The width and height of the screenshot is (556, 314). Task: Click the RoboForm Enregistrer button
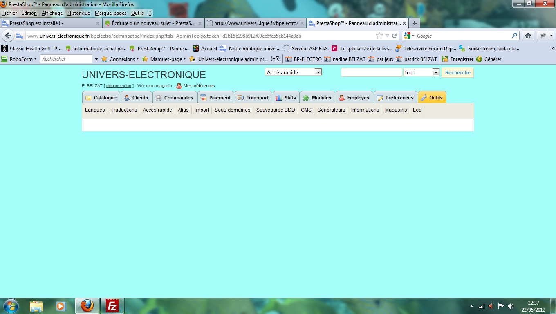(x=457, y=59)
